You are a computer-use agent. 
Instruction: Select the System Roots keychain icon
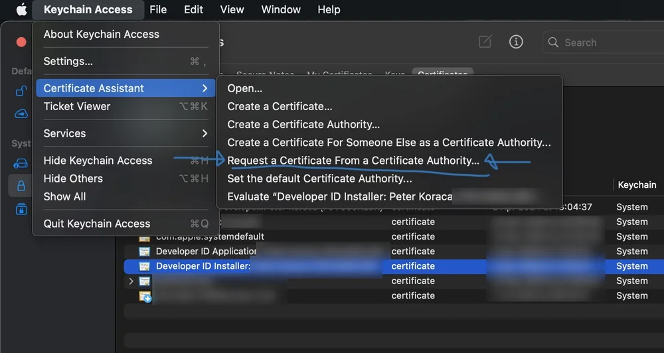[x=21, y=208]
